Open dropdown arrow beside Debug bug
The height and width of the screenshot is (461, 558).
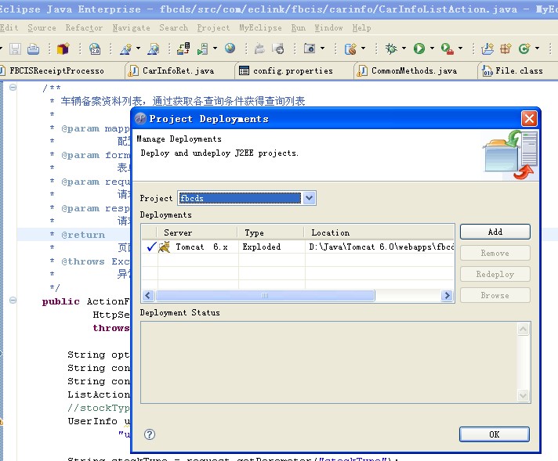(404, 48)
